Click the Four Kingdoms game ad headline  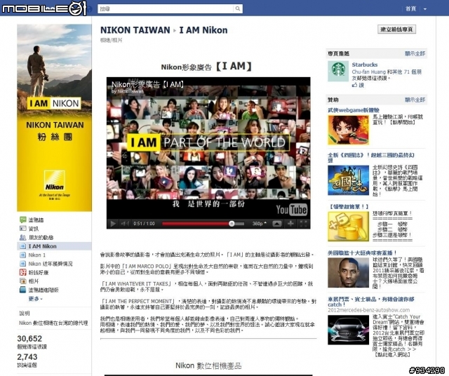371,158
